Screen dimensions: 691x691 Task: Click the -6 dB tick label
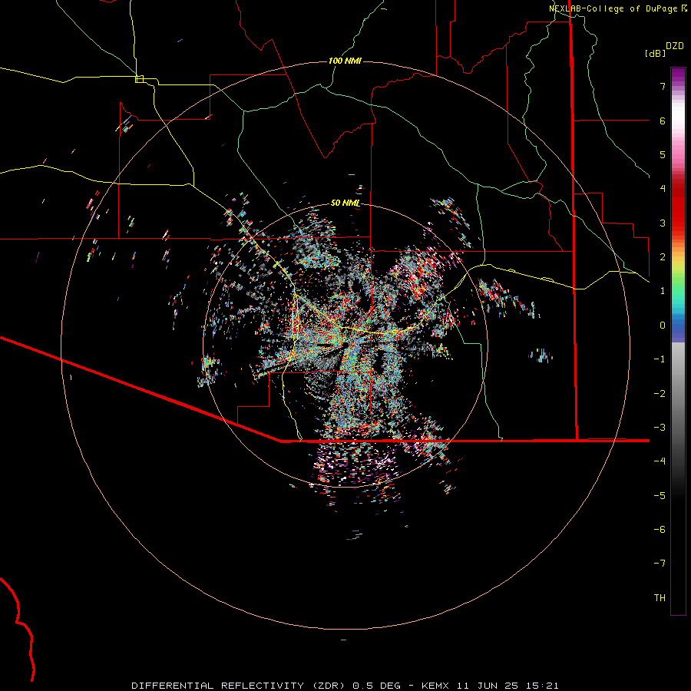(660, 530)
